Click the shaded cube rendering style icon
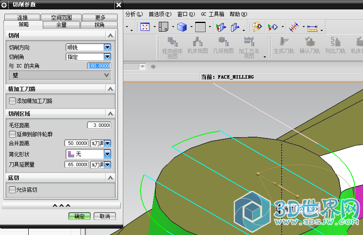This screenshot has height=235, width=363. [182, 27]
